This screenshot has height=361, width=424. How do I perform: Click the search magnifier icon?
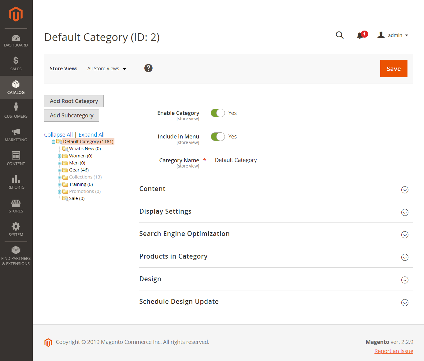pyautogui.click(x=340, y=35)
